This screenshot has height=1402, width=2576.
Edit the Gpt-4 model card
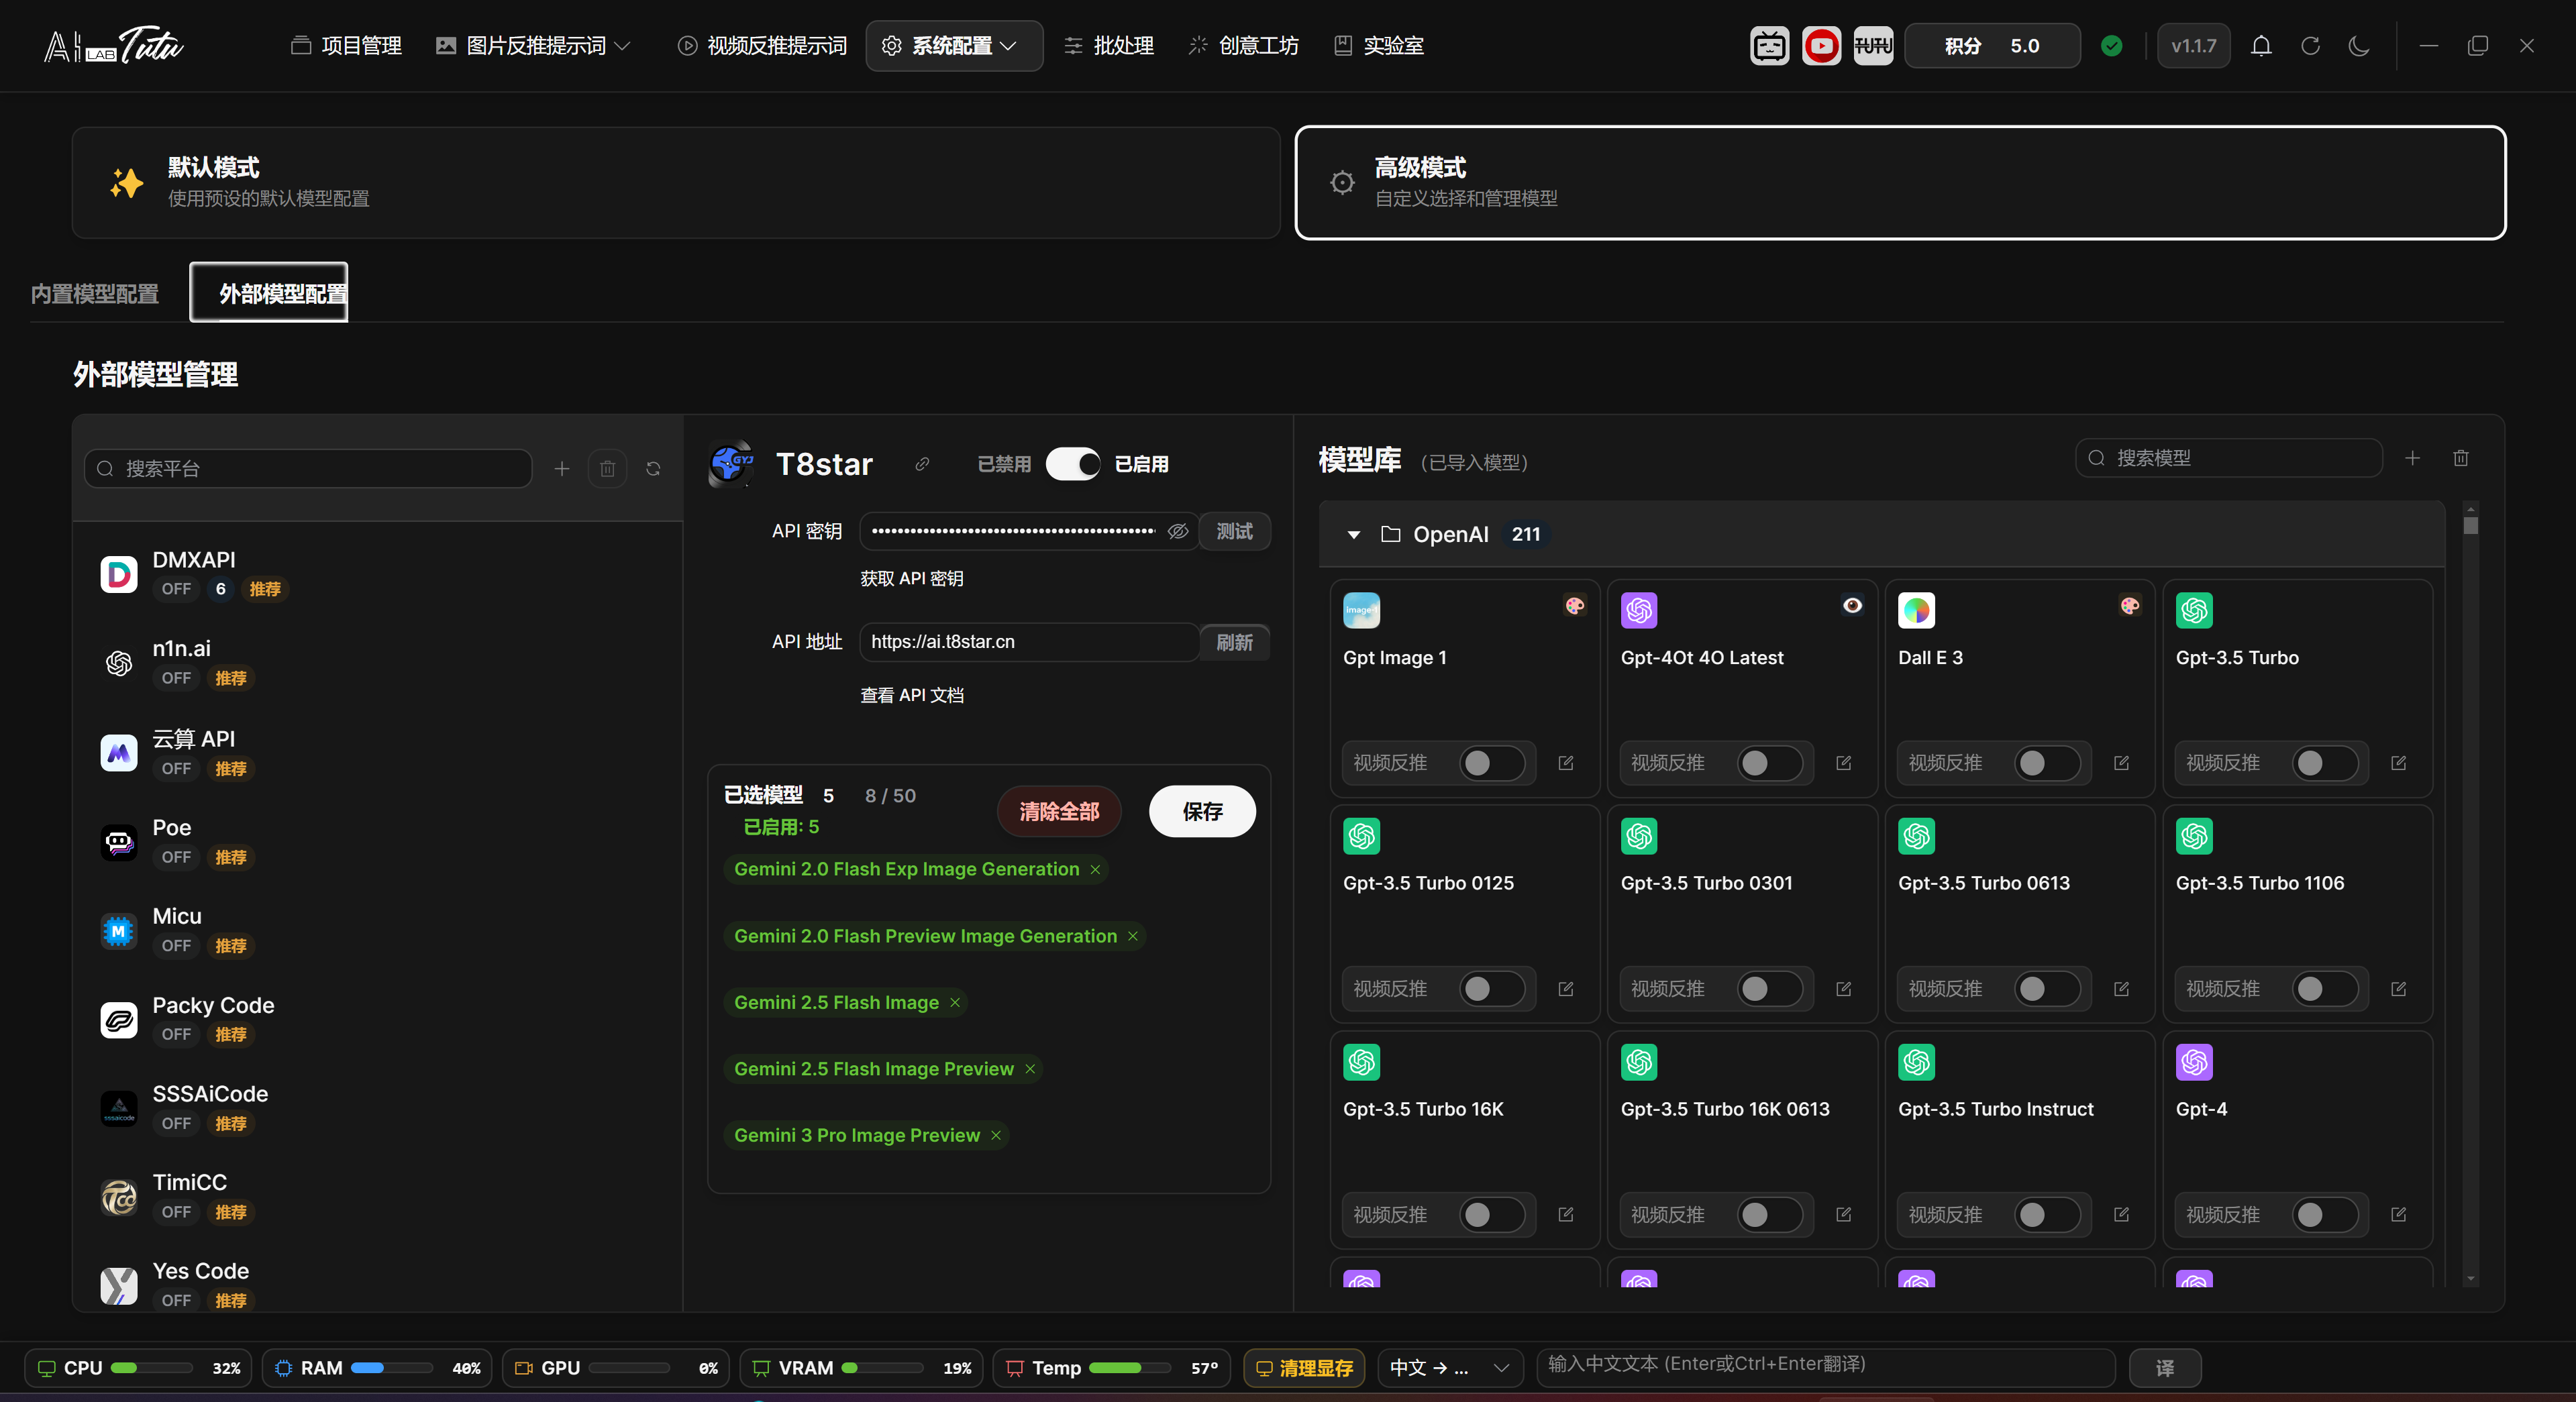pos(2398,1215)
